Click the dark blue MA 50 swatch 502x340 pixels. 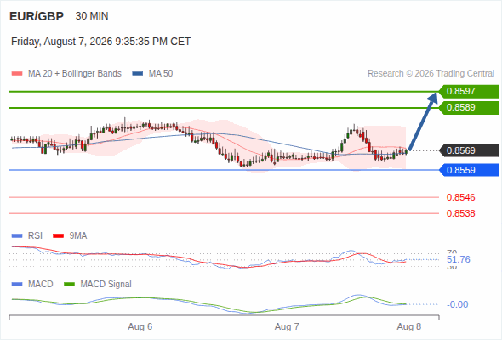coord(138,74)
